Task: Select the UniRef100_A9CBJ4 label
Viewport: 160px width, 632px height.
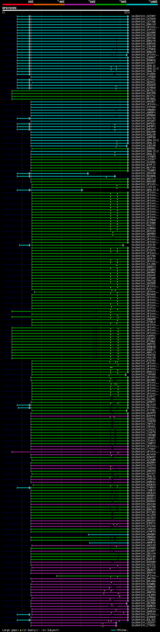Action: pos(143,493)
